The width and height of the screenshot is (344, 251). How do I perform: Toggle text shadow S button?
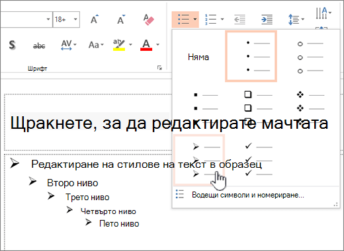coord(13,45)
